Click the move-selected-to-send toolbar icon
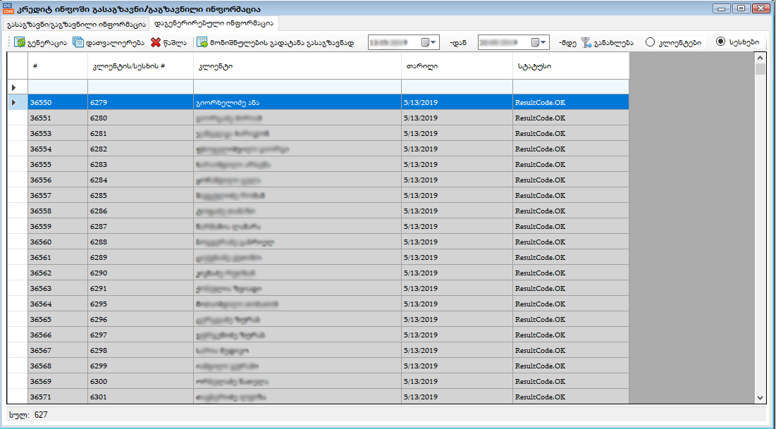Screen dimensions: 776x429 (x=202, y=42)
